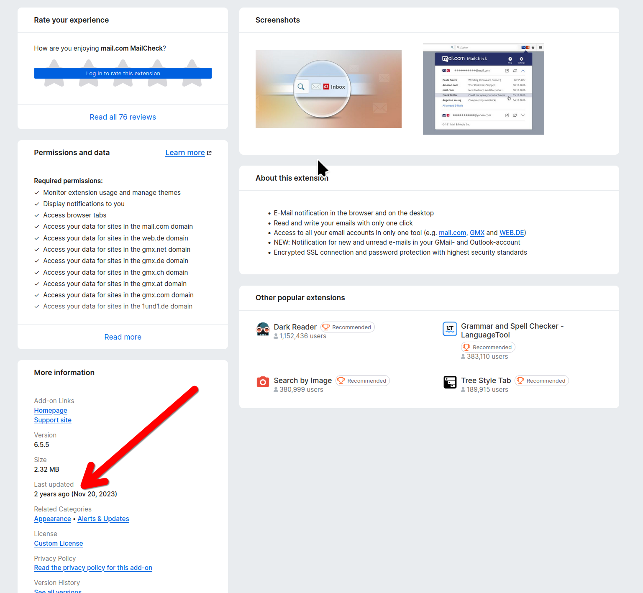Click the LanguageTool extension icon
The height and width of the screenshot is (593, 643).
450,329
